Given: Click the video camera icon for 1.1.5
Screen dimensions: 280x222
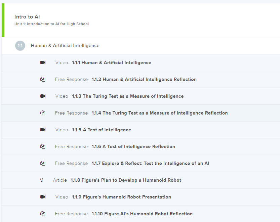Looking at the screenshot, I should point(43,130).
